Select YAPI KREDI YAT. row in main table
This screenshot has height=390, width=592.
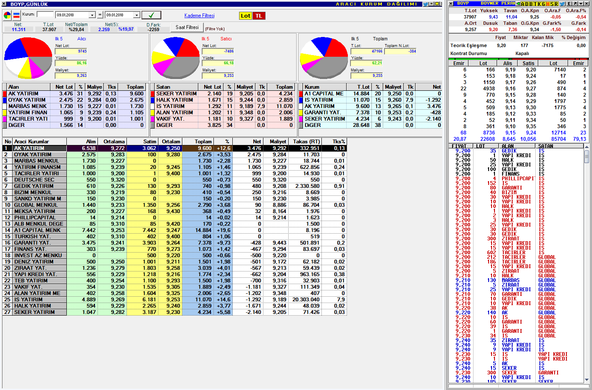tap(174, 274)
